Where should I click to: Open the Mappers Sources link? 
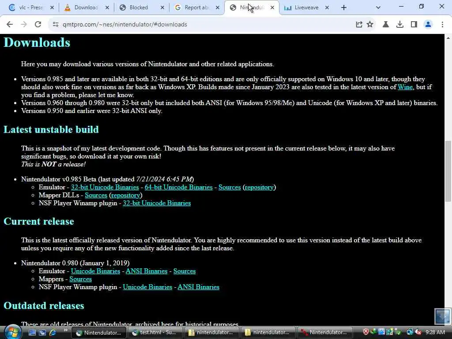click(x=80, y=279)
